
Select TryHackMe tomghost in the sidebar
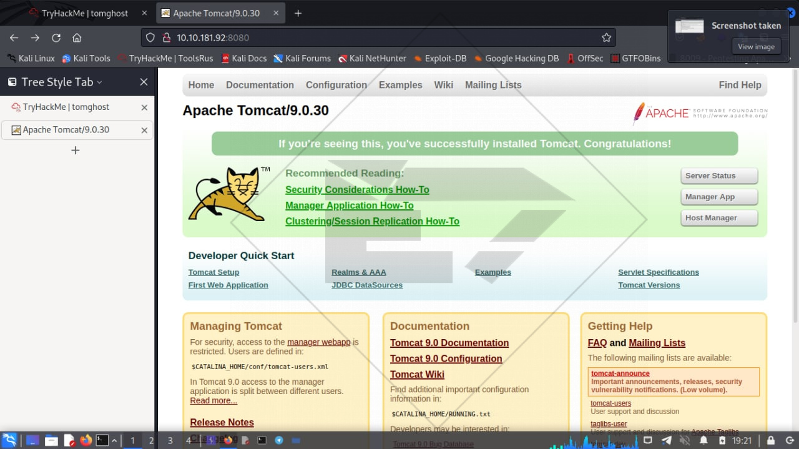click(77, 107)
